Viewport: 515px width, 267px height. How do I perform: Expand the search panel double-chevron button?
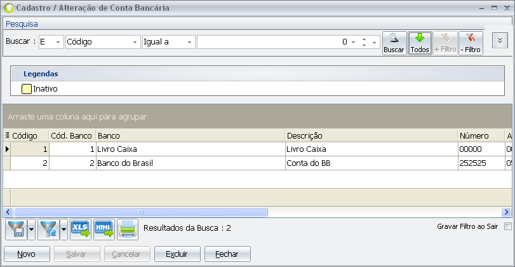(500, 41)
